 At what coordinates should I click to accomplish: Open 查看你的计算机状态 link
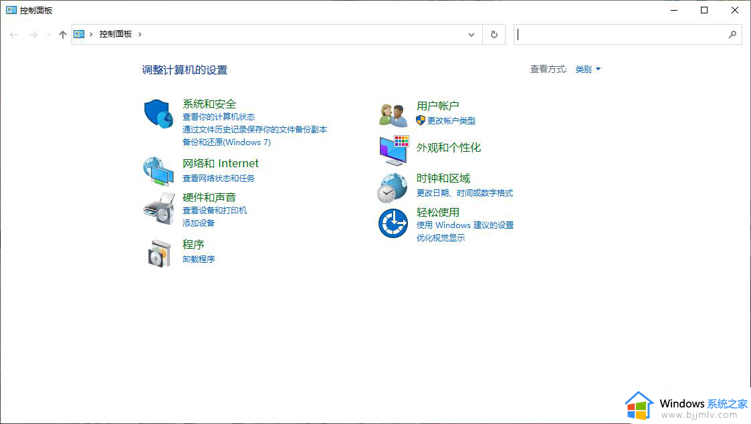(x=219, y=117)
